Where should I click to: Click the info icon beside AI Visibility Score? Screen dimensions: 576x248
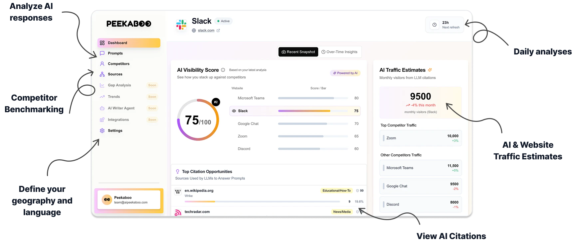[x=223, y=70]
